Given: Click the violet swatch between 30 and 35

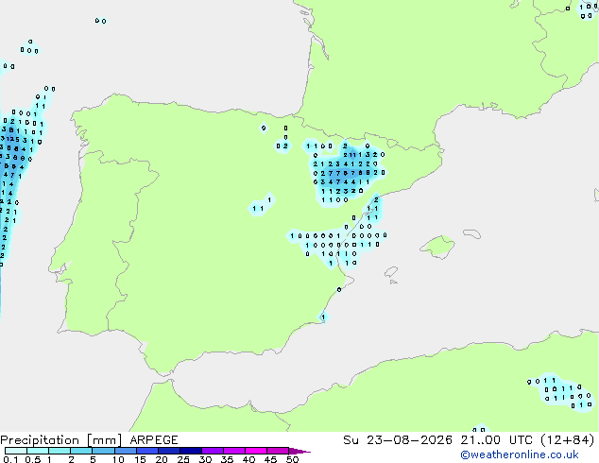Looking at the screenshot, I should click(x=212, y=451).
